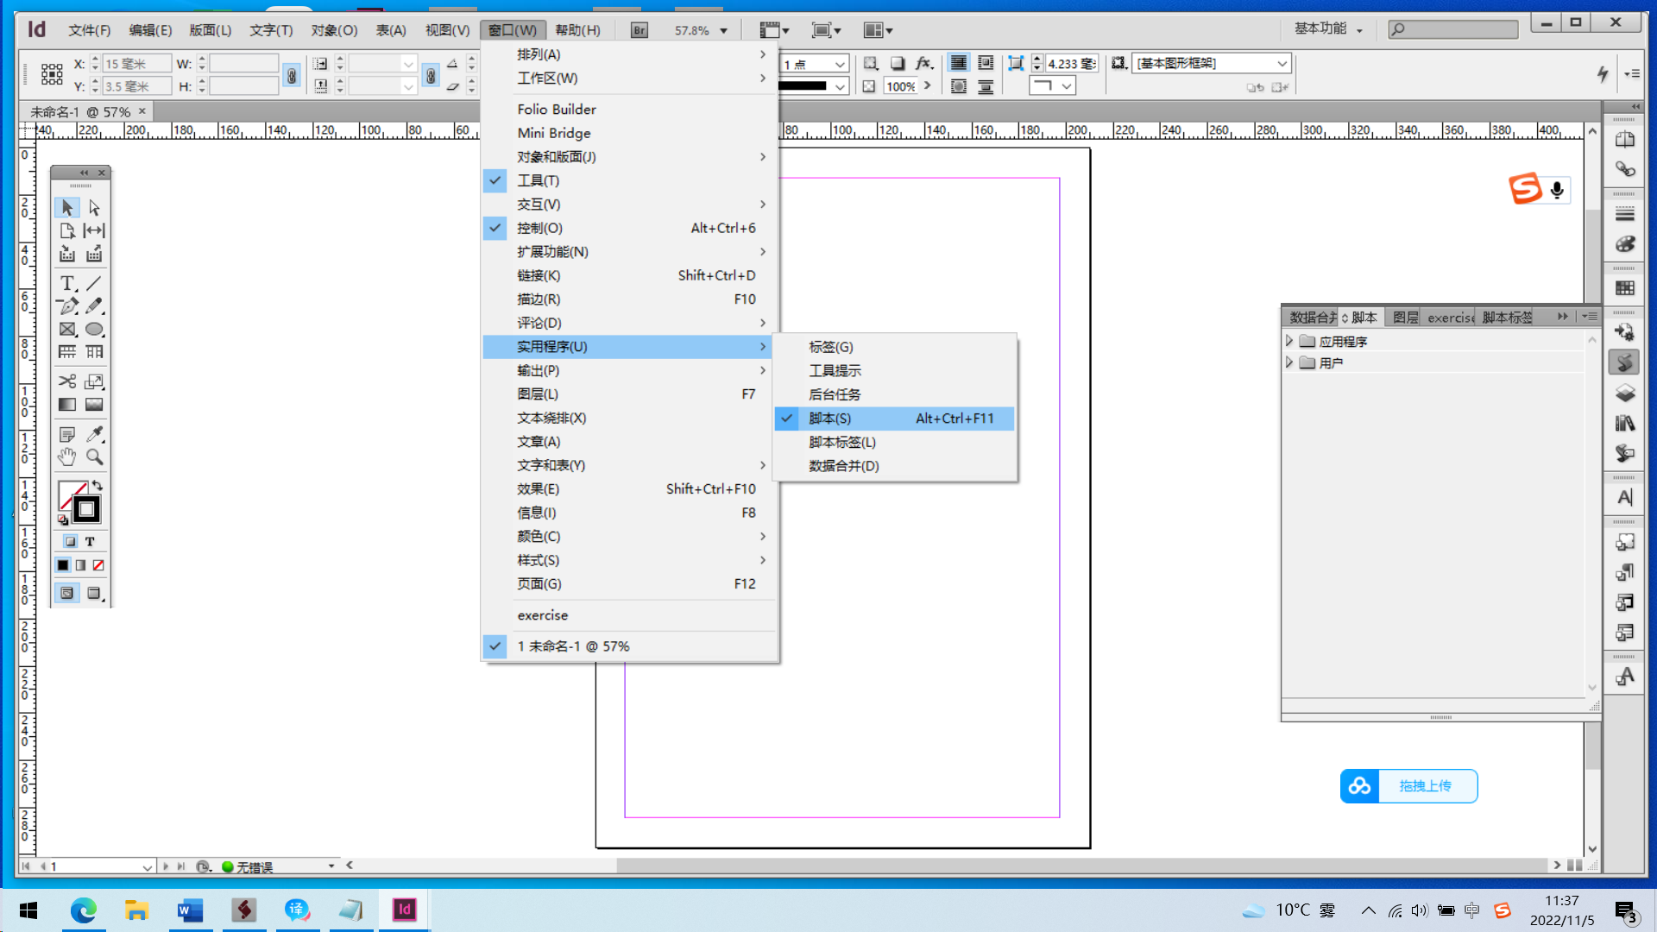Select the Rectangle Frame tool
This screenshot has height=932, width=1657.
click(67, 330)
